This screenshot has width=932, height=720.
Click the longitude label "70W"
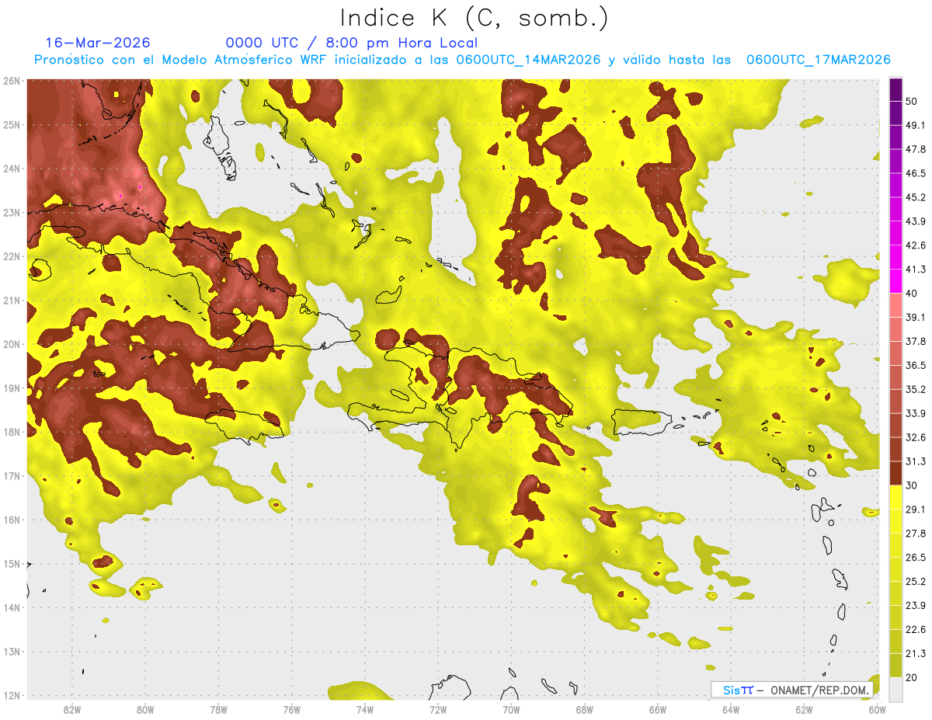coord(511,710)
